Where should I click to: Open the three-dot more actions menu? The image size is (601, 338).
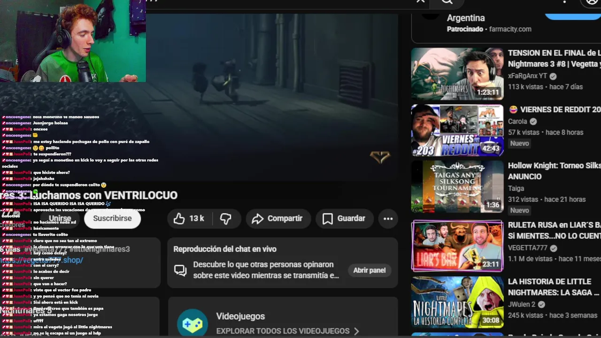(388, 218)
